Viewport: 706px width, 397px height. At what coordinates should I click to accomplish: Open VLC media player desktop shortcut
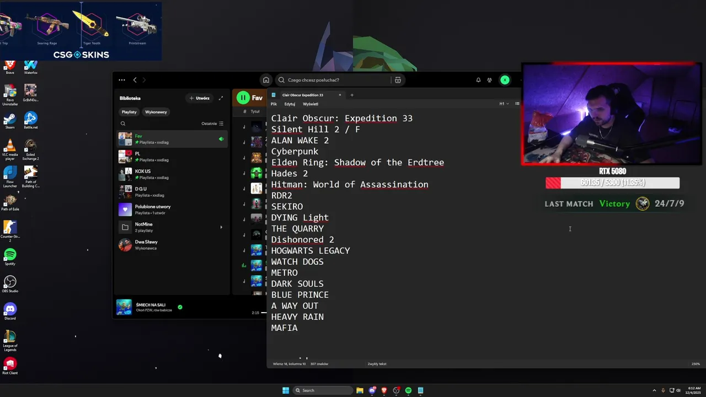click(x=10, y=149)
